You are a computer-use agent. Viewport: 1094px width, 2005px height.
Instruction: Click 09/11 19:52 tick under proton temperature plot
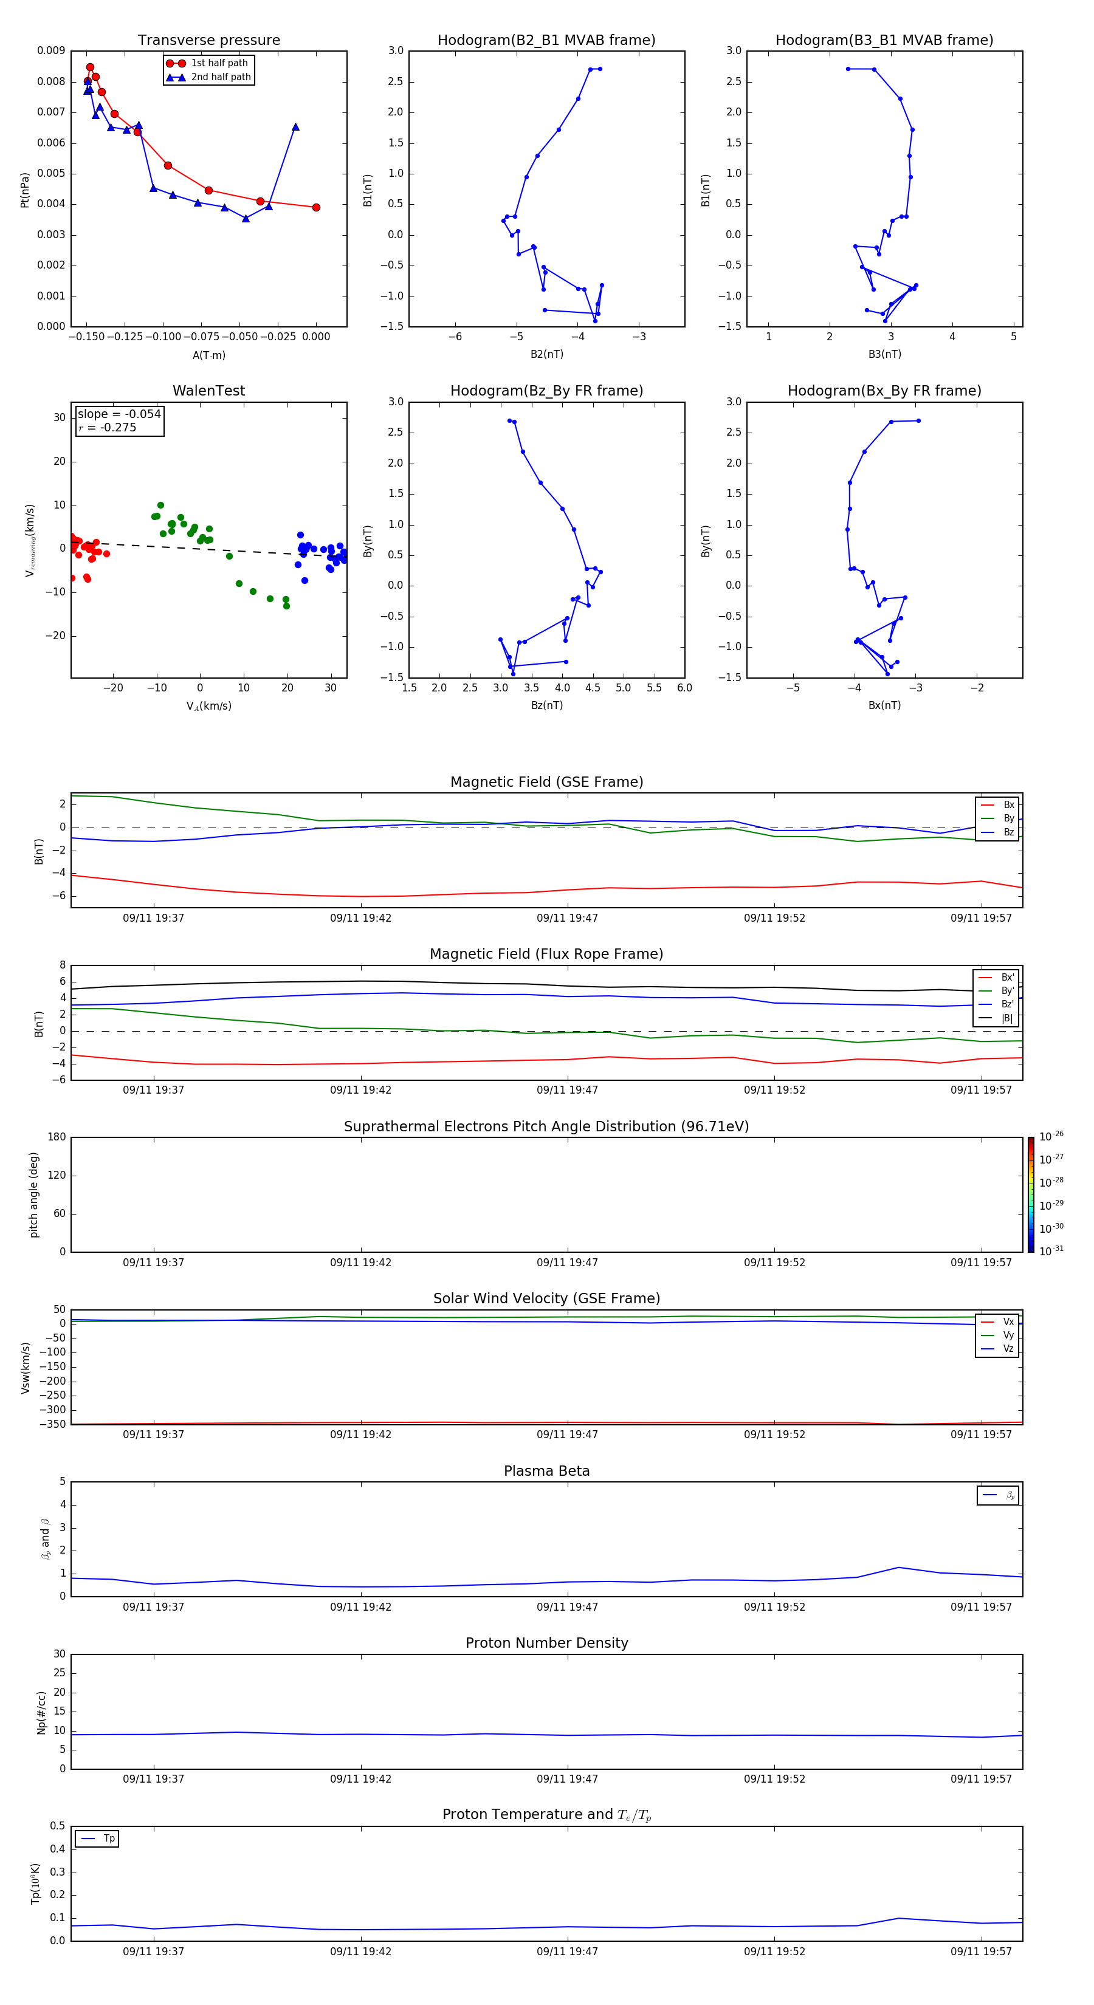pyautogui.click(x=774, y=1952)
